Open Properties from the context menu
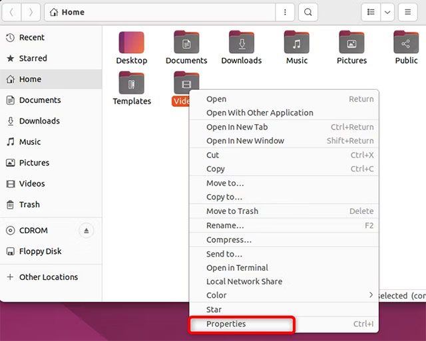Image resolution: width=426 pixels, height=341 pixels. tap(284, 324)
